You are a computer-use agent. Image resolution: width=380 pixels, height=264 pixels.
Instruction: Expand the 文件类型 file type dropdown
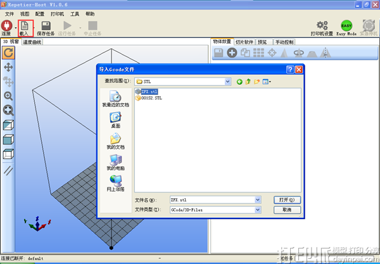(x=258, y=210)
